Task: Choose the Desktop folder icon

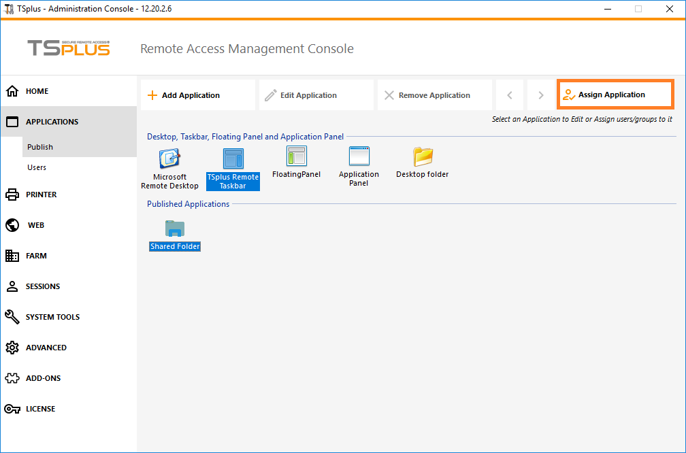Action: [423, 157]
